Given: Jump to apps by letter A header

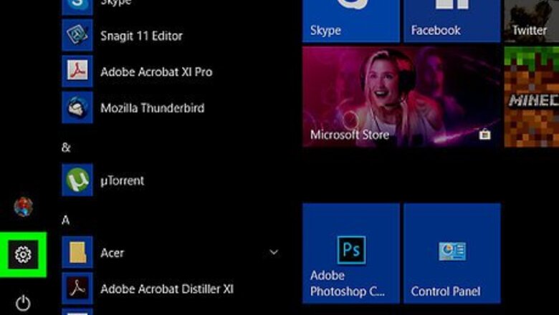Looking at the screenshot, I should click(x=66, y=220).
